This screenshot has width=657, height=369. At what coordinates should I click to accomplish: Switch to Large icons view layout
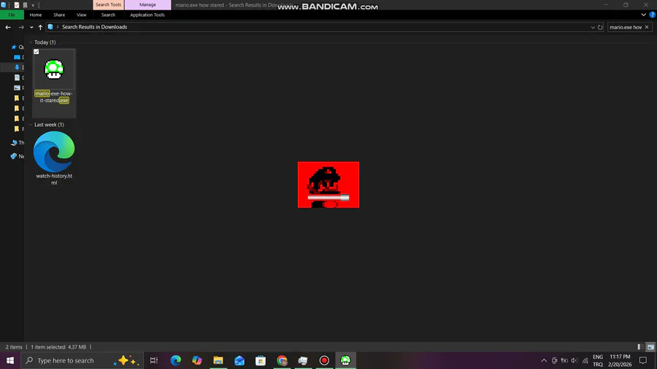pyautogui.click(x=650, y=347)
